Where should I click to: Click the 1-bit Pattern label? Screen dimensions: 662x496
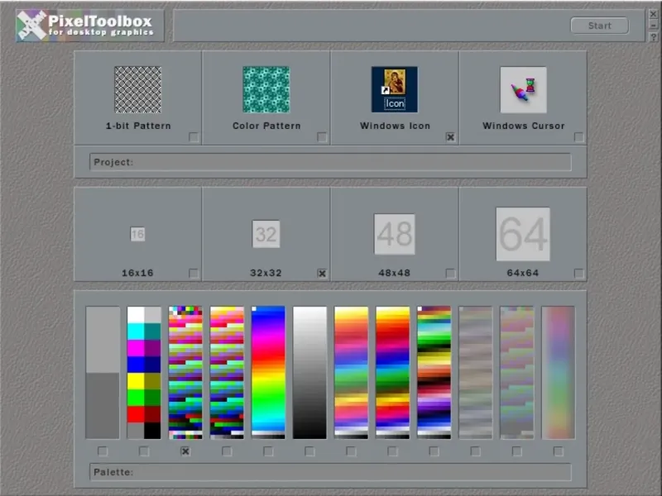(x=138, y=126)
